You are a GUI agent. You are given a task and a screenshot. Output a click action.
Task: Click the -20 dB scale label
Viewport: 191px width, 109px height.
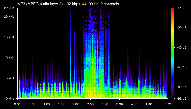point(182,28)
